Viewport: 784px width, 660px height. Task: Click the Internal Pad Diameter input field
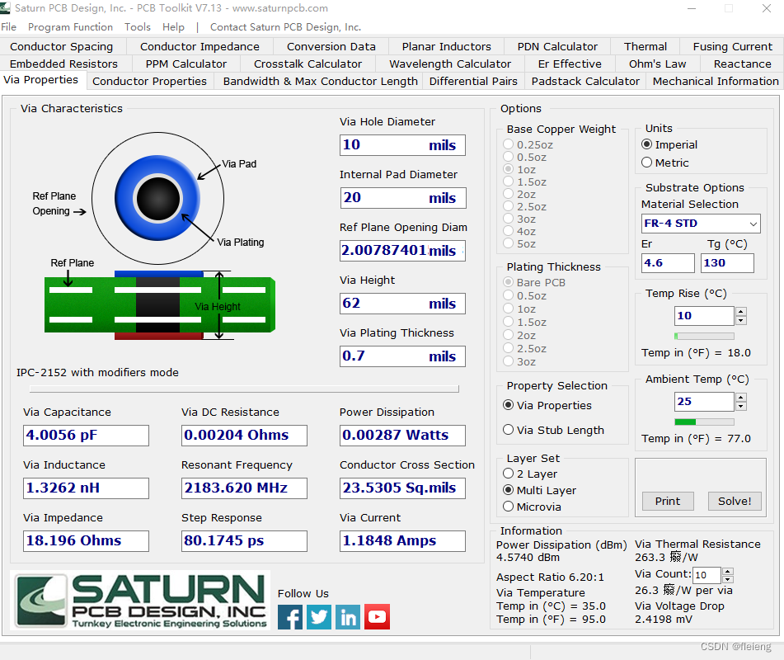pos(402,198)
